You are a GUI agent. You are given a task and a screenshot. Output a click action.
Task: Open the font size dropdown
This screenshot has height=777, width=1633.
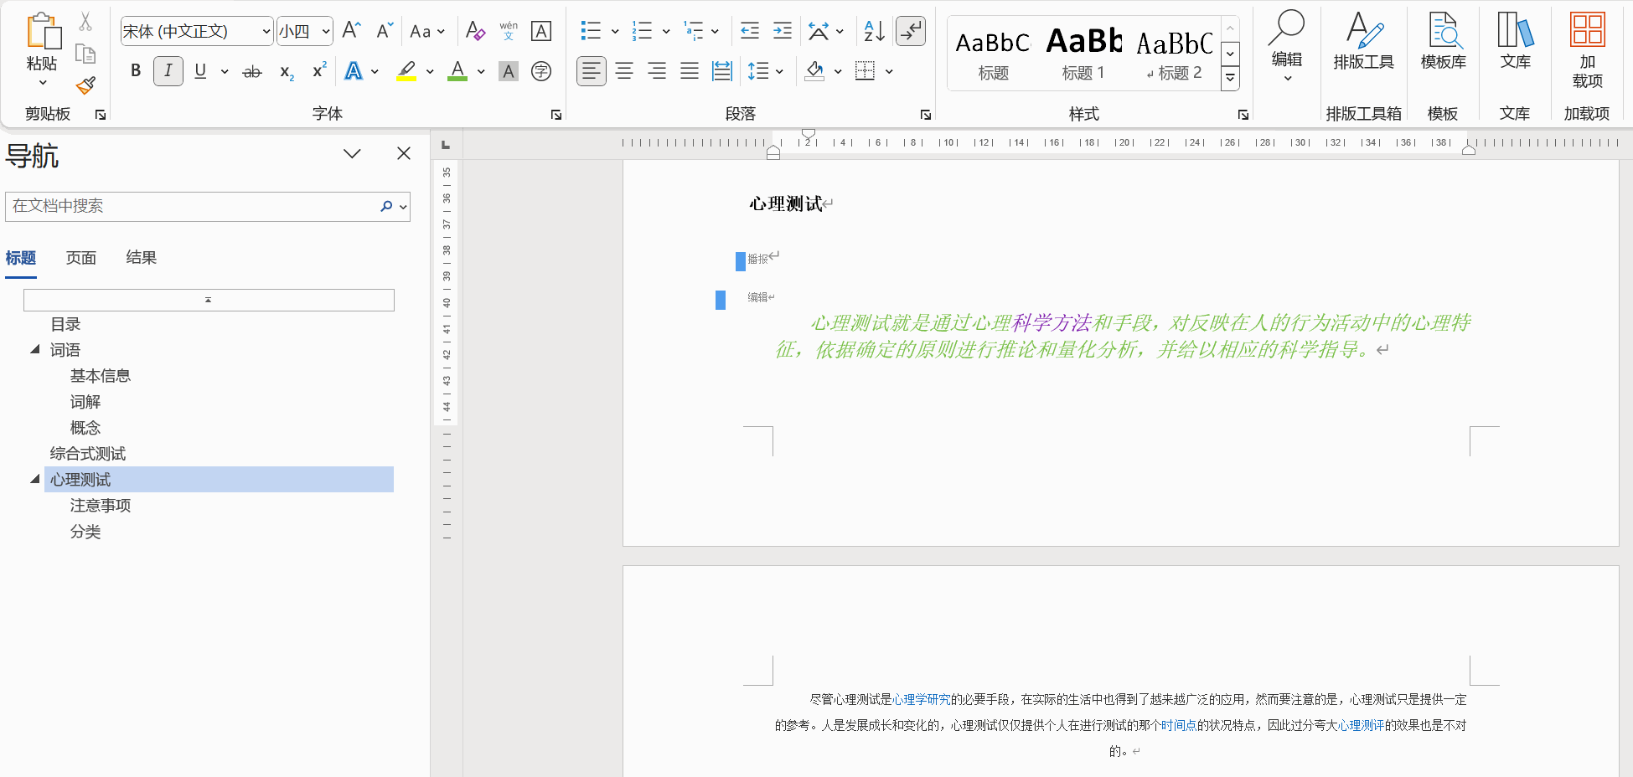click(x=326, y=32)
